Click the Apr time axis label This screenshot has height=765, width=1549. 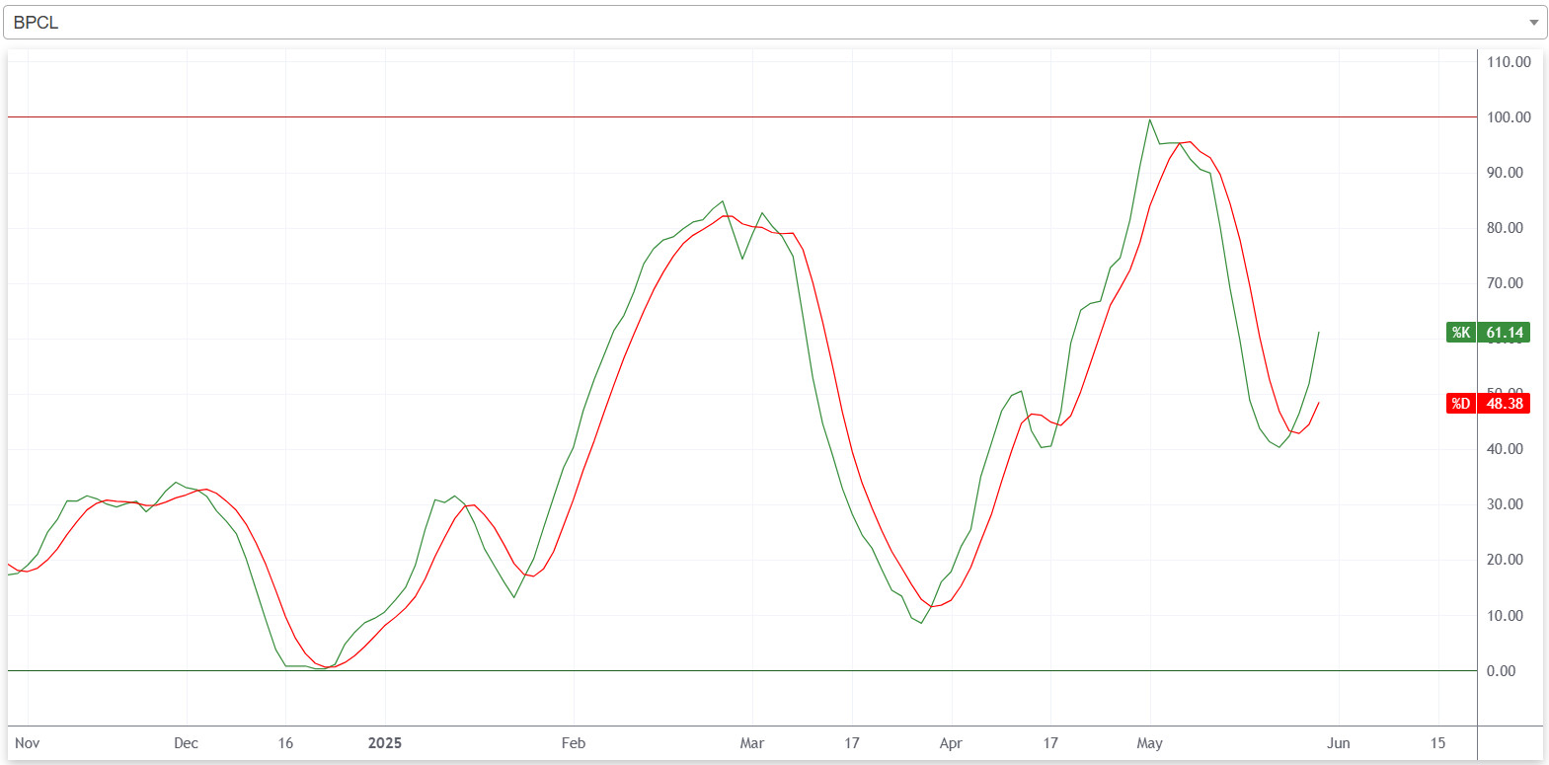pos(950,743)
